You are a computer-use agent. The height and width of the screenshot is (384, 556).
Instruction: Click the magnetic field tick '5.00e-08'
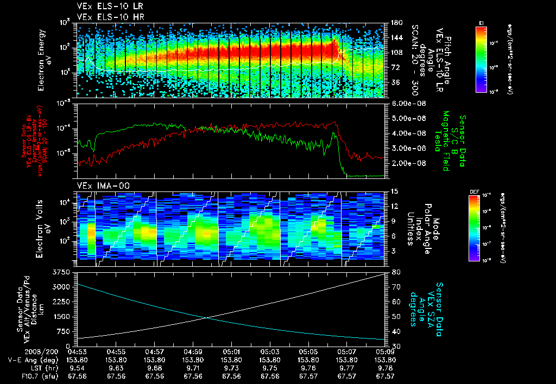tap(408, 118)
